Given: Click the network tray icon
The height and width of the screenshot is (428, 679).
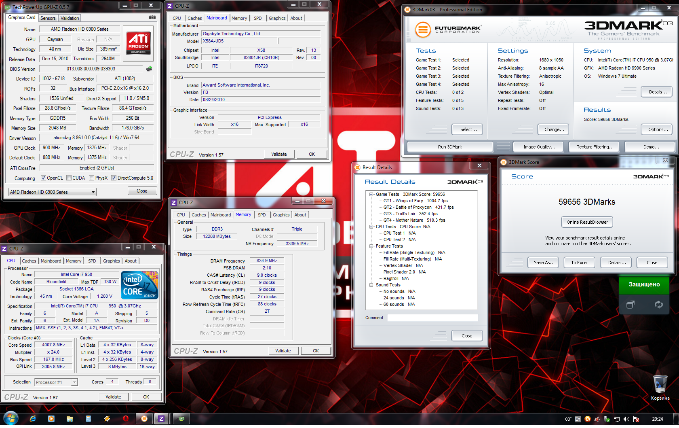Looking at the screenshot, I should [x=617, y=419].
